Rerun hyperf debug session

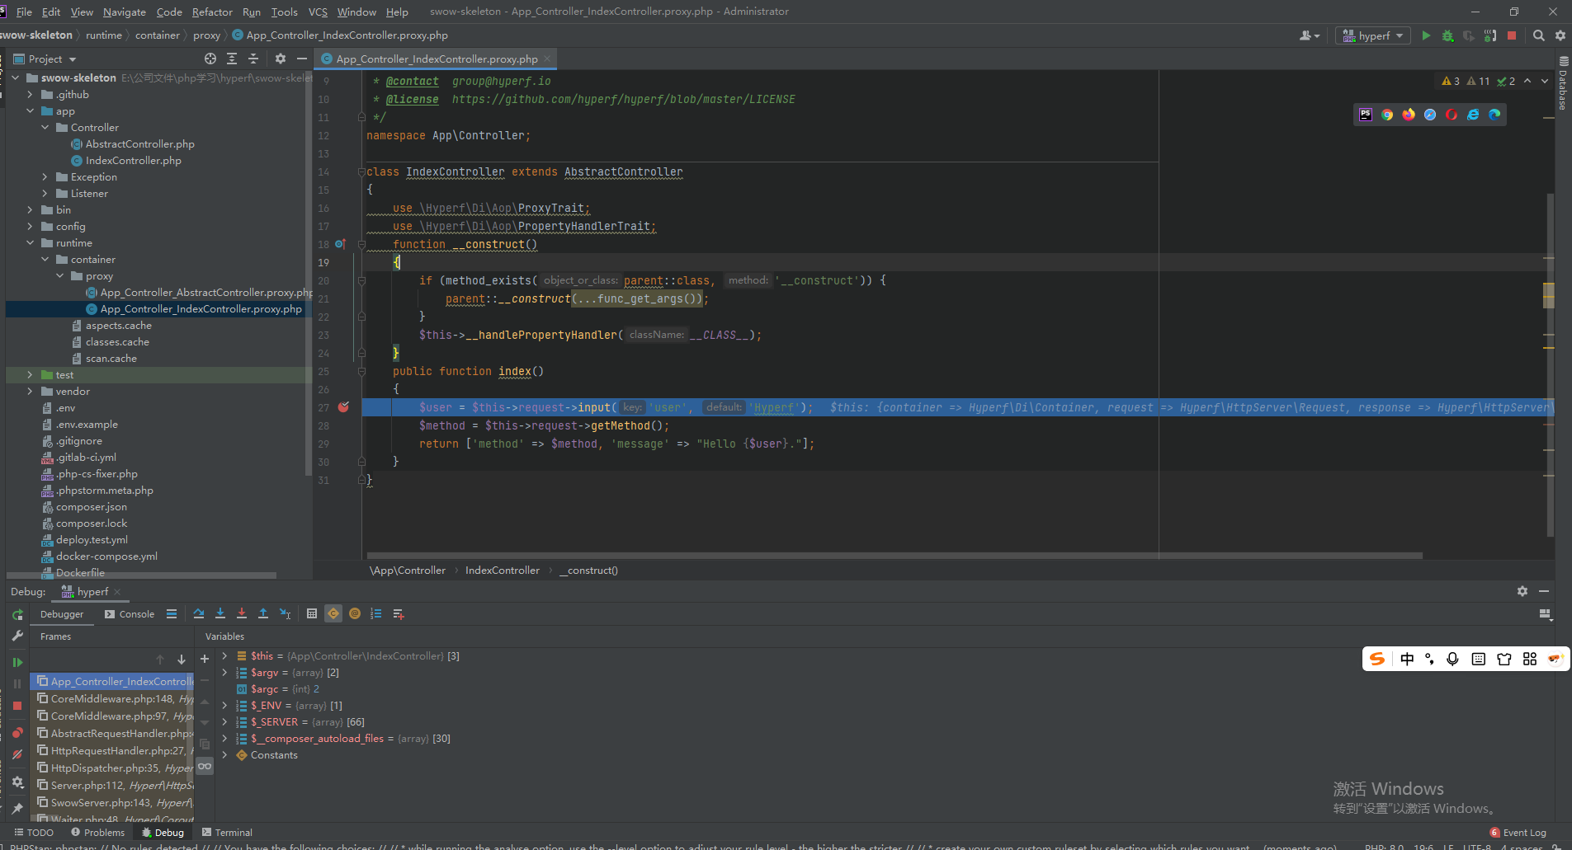[17, 615]
